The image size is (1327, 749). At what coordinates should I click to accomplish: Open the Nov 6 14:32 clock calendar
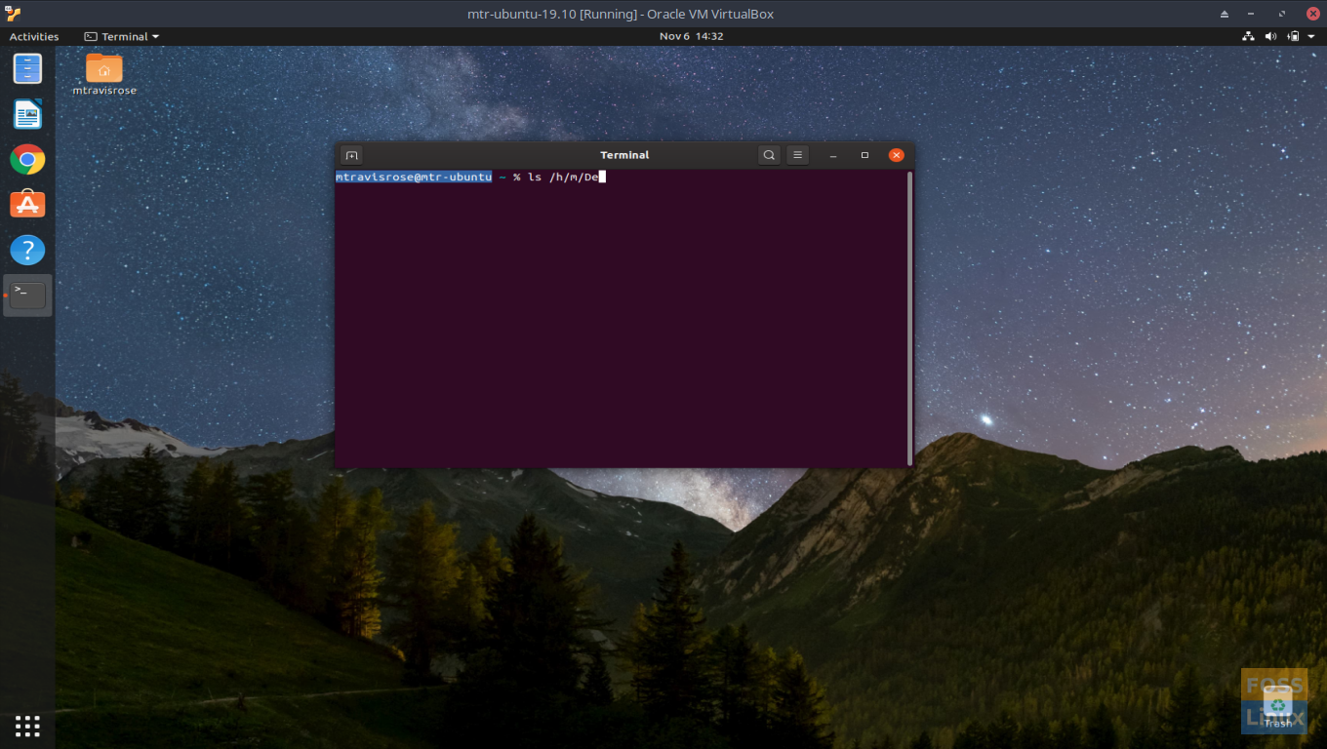691,36
